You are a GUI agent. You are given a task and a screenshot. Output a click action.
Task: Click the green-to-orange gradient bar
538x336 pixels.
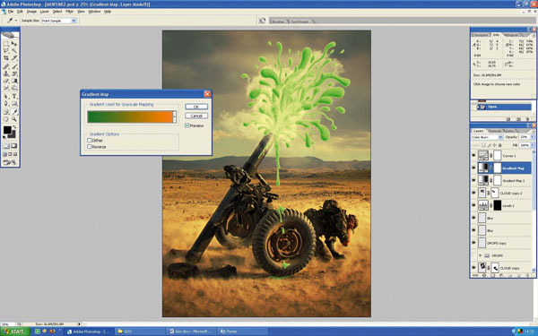pos(130,116)
